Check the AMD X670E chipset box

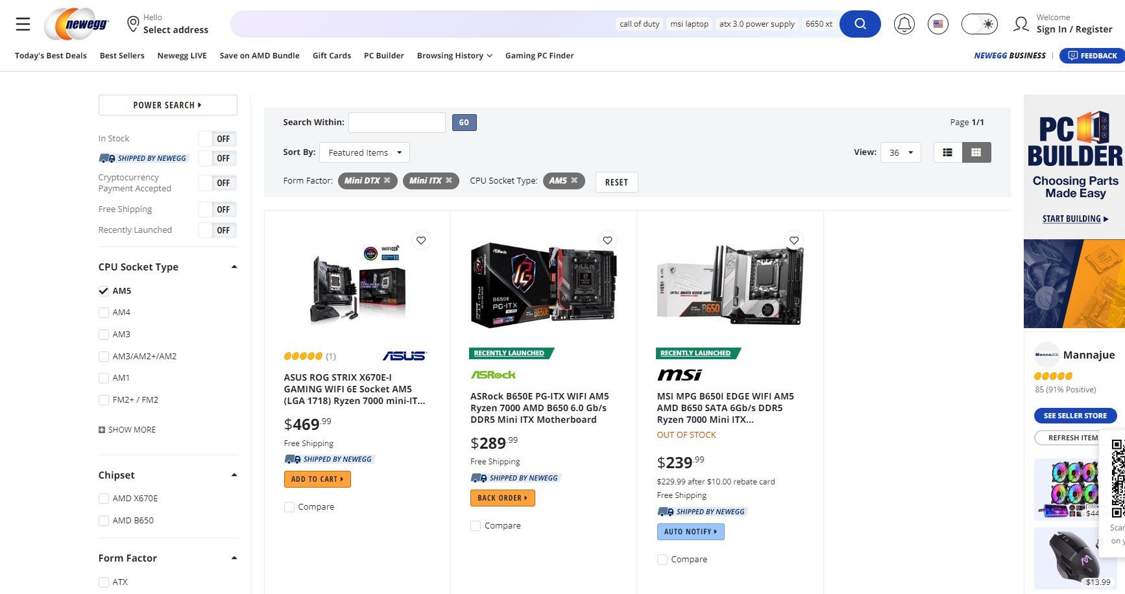pyautogui.click(x=104, y=499)
